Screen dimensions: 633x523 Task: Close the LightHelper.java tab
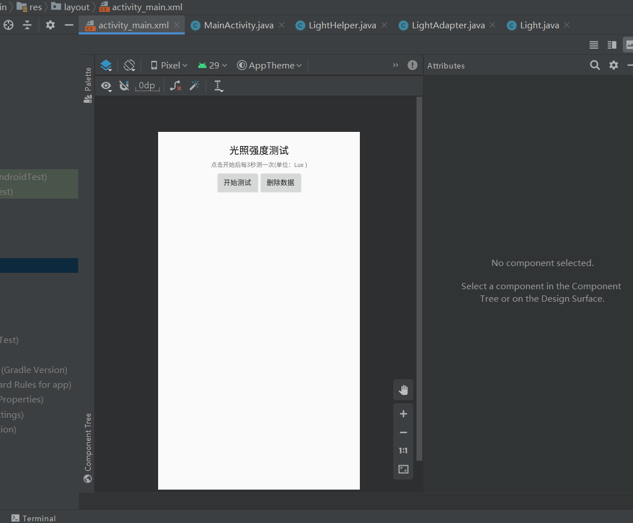(x=384, y=25)
